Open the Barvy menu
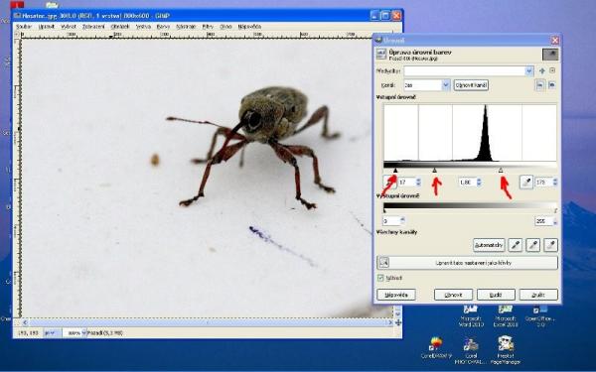Viewport: 596px width, 372px height. point(163,27)
